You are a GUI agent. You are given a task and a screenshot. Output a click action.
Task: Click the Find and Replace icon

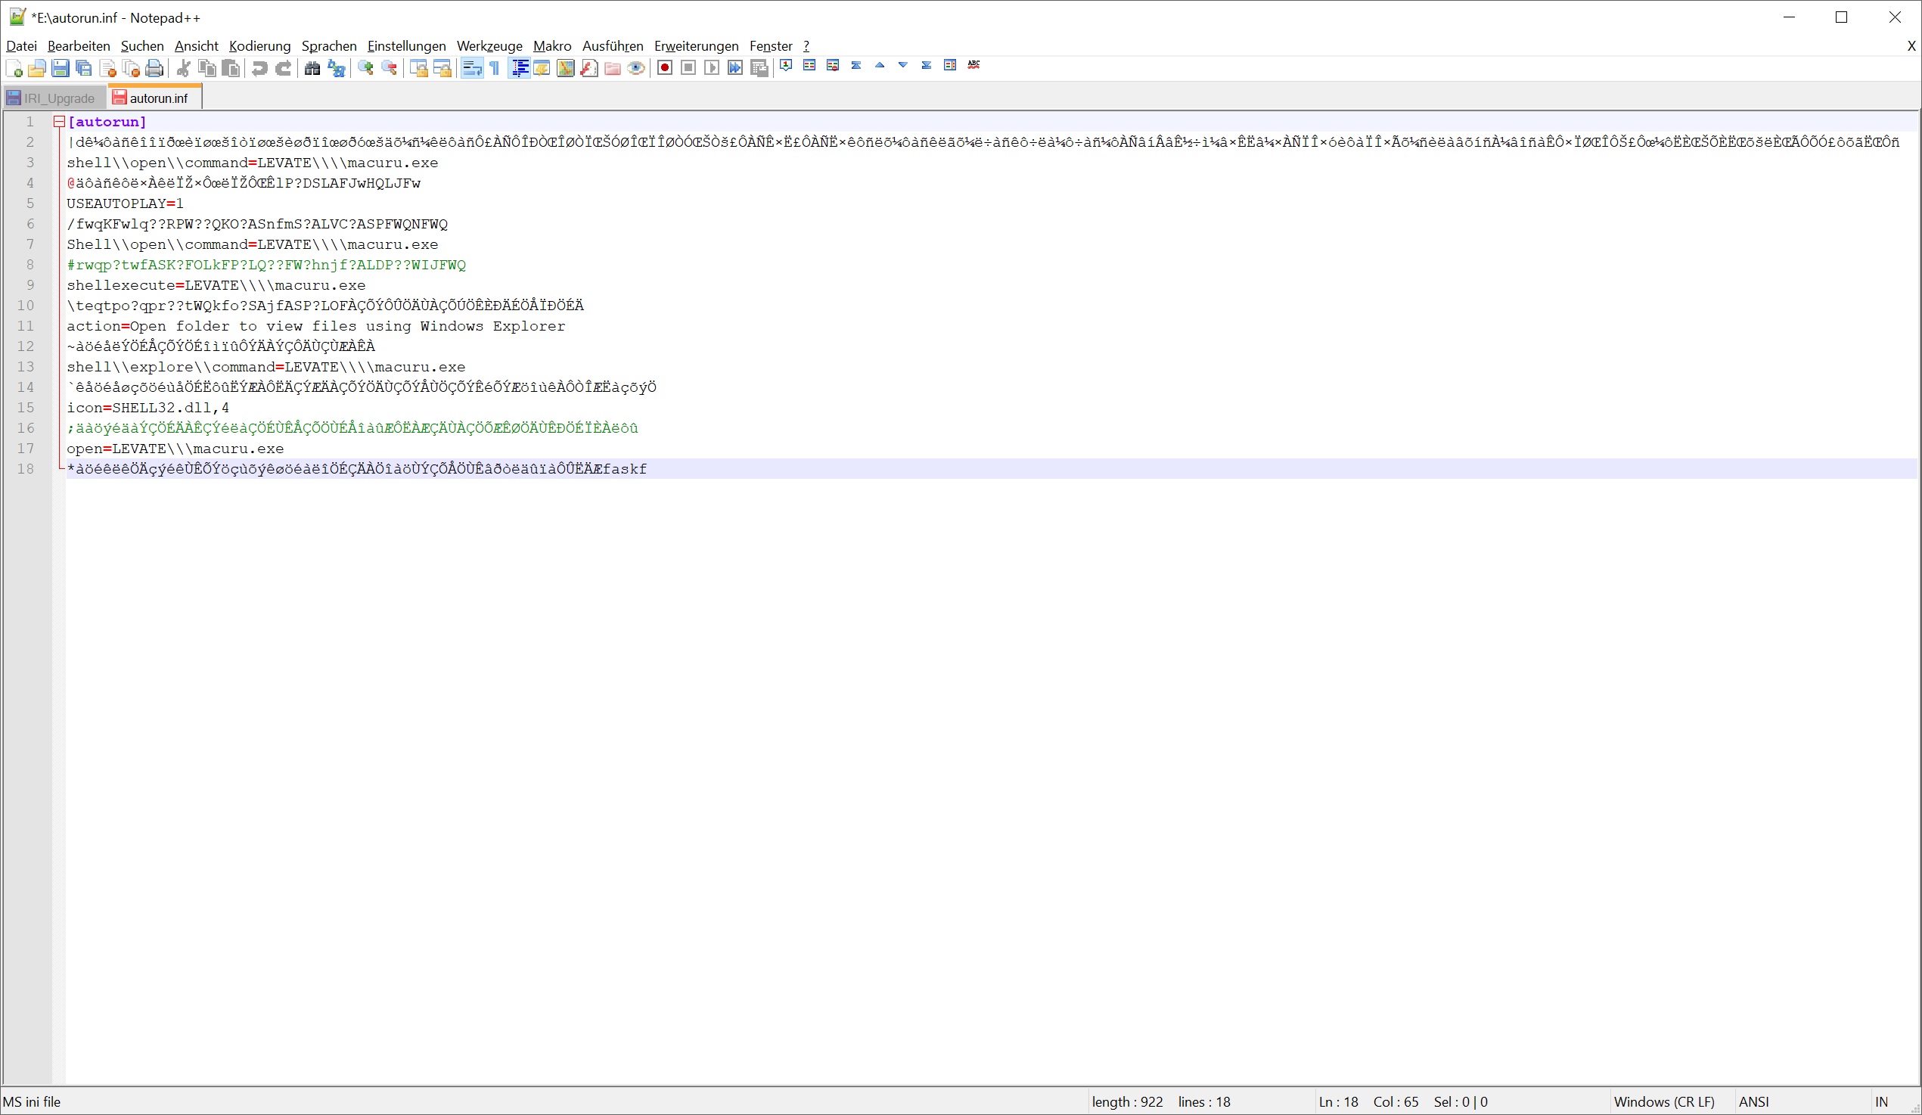pyautogui.click(x=336, y=69)
